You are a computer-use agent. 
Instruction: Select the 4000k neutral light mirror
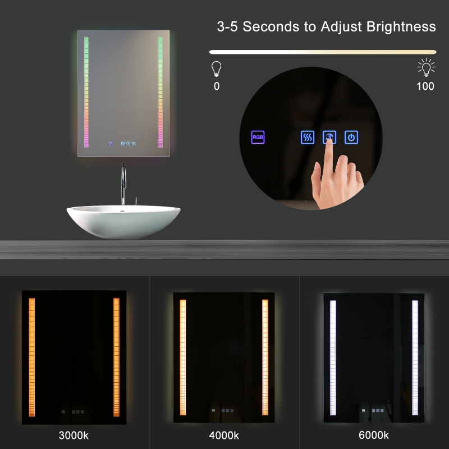pos(224,357)
